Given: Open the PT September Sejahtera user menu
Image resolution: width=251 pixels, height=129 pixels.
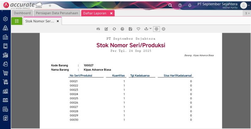Looking at the screenshot, I should (243, 5).
